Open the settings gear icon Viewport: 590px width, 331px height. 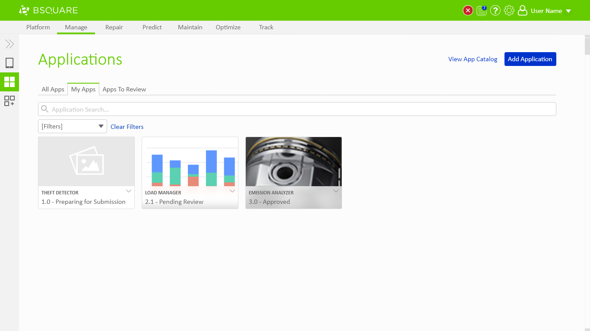509,11
